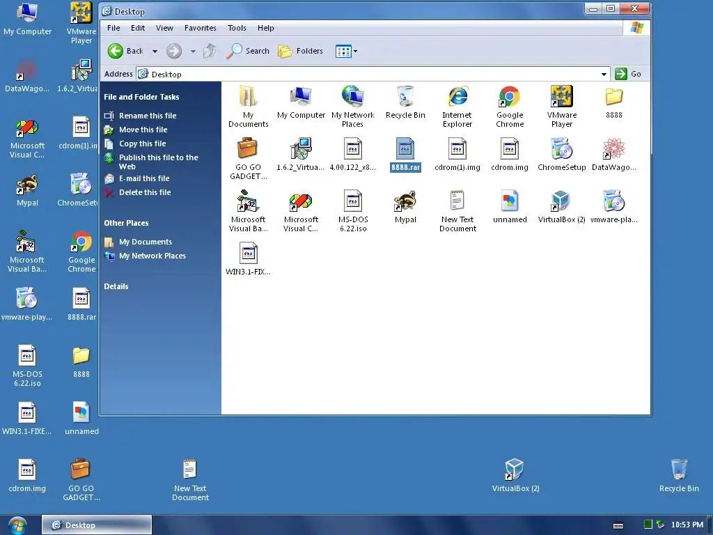Select Microsoft Visual Ba... in Explorer window
Screen dimensions: 713x535
pos(248,210)
